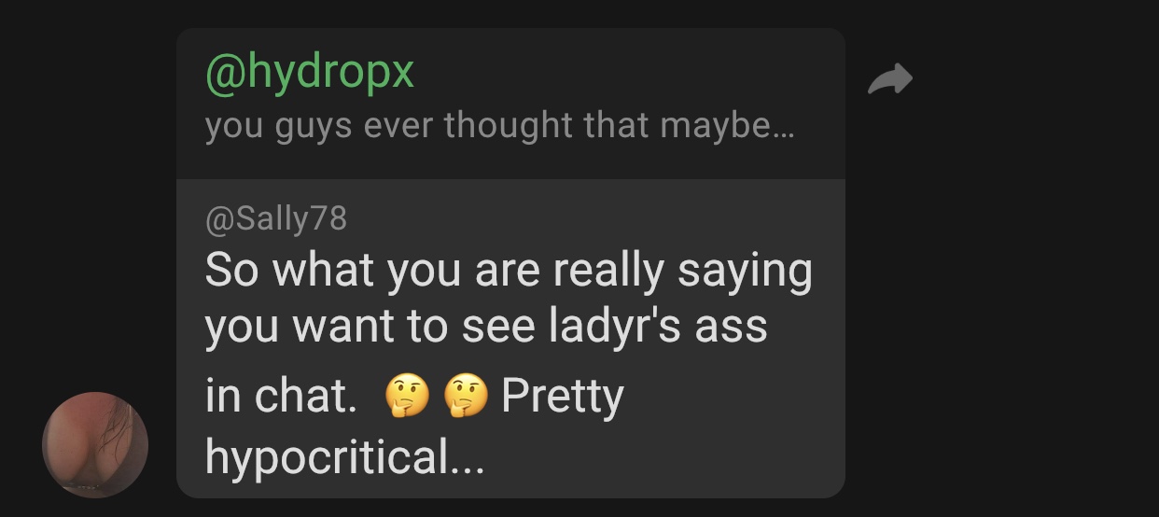Click the word 'maybe…' in the quoted preview
Viewport: 1159px width, 517px height.
coord(727,126)
